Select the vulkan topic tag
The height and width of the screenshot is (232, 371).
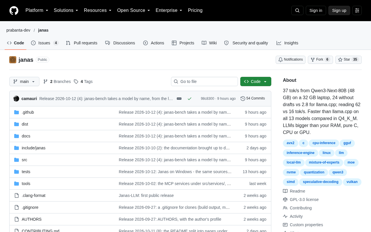coord(352,182)
